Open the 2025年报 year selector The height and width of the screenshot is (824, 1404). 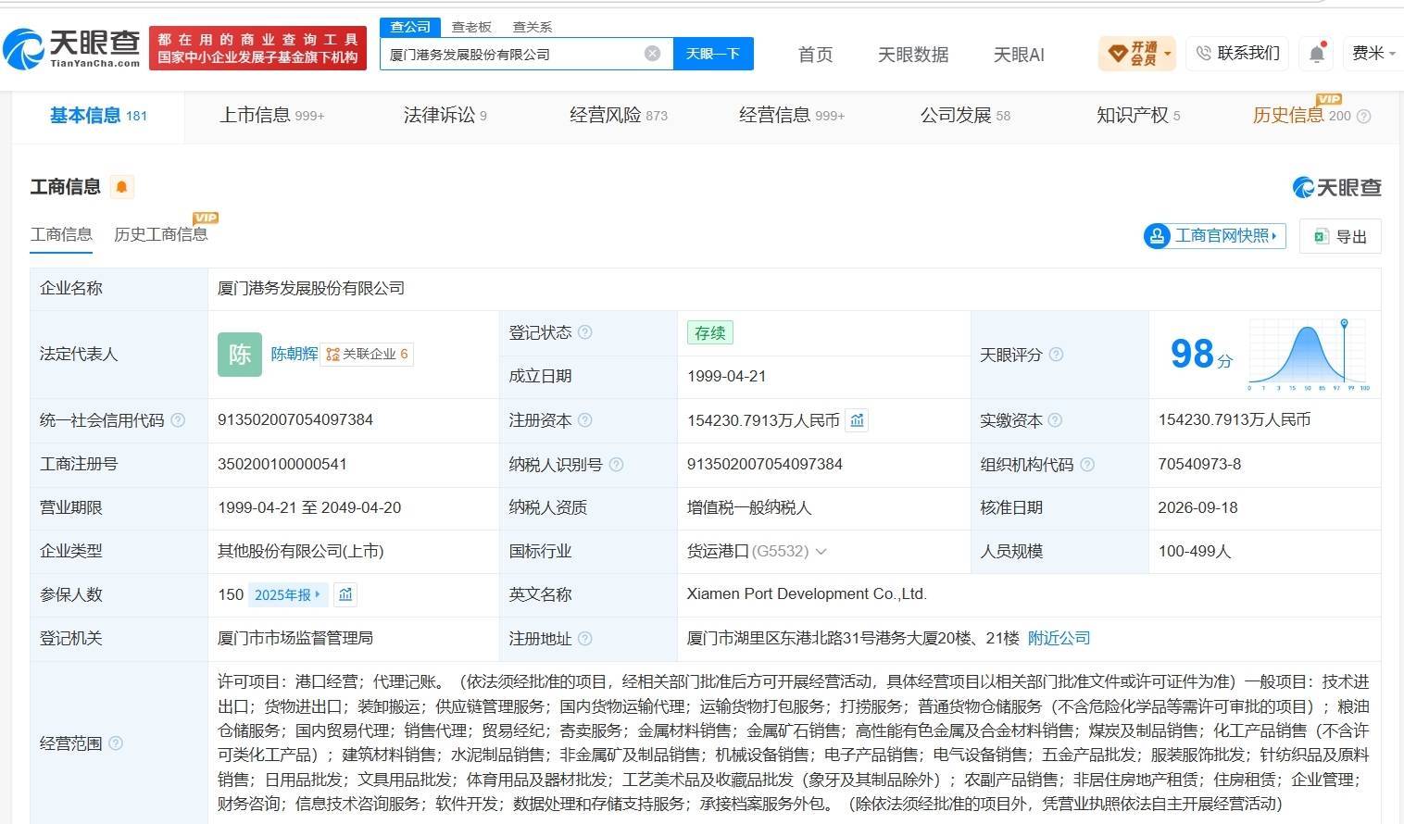pos(287,594)
